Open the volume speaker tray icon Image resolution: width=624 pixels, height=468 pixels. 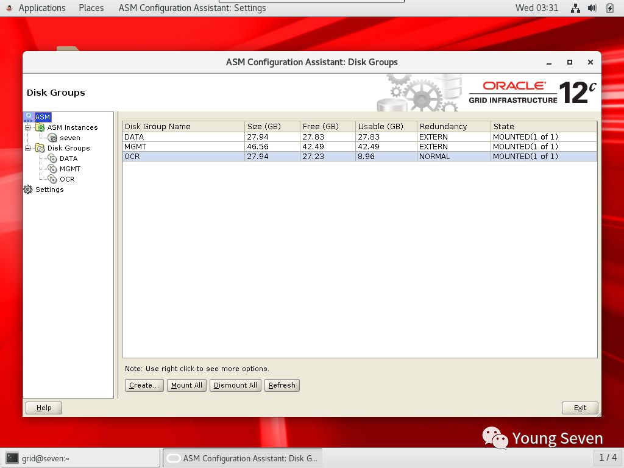point(592,8)
